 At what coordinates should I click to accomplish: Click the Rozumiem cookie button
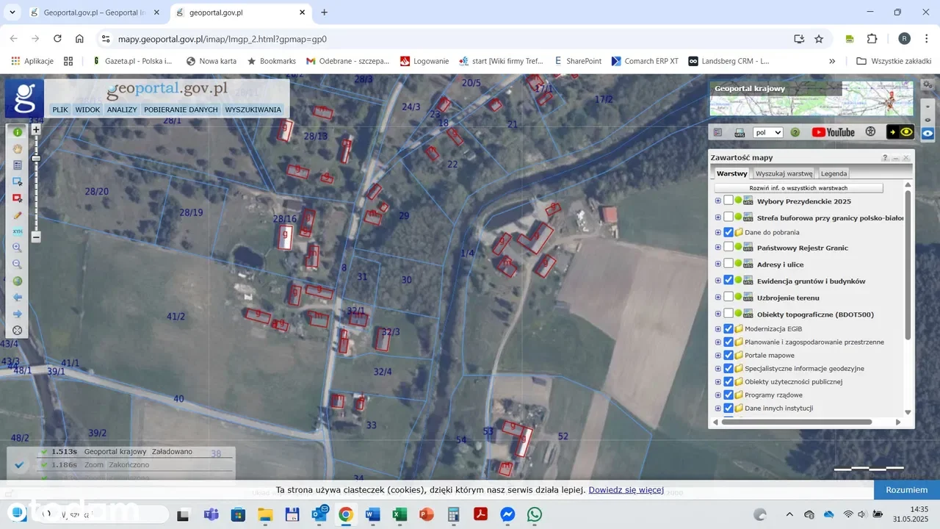(x=906, y=490)
